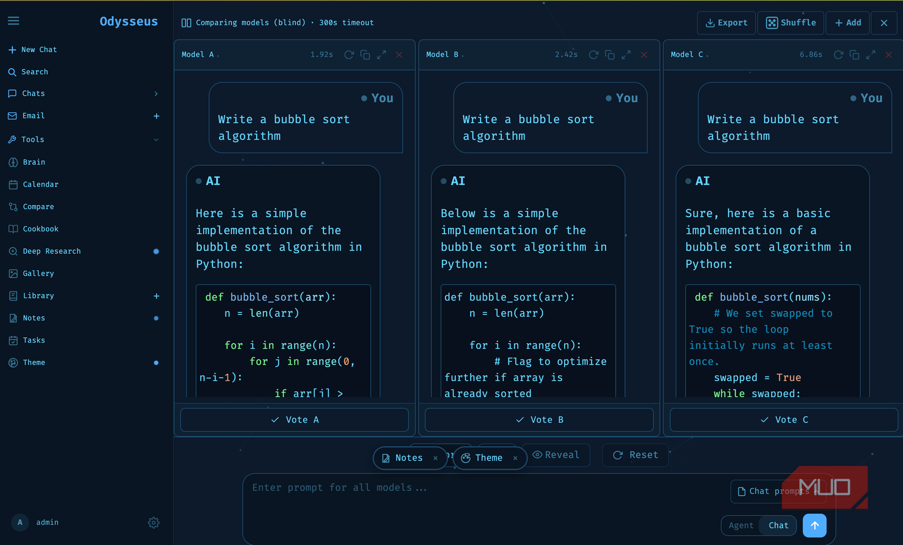Toggle the blue dot beside Deep Research

click(156, 252)
